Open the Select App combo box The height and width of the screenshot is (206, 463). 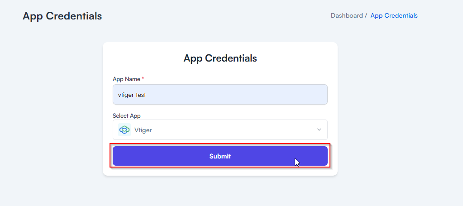point(220,130)
